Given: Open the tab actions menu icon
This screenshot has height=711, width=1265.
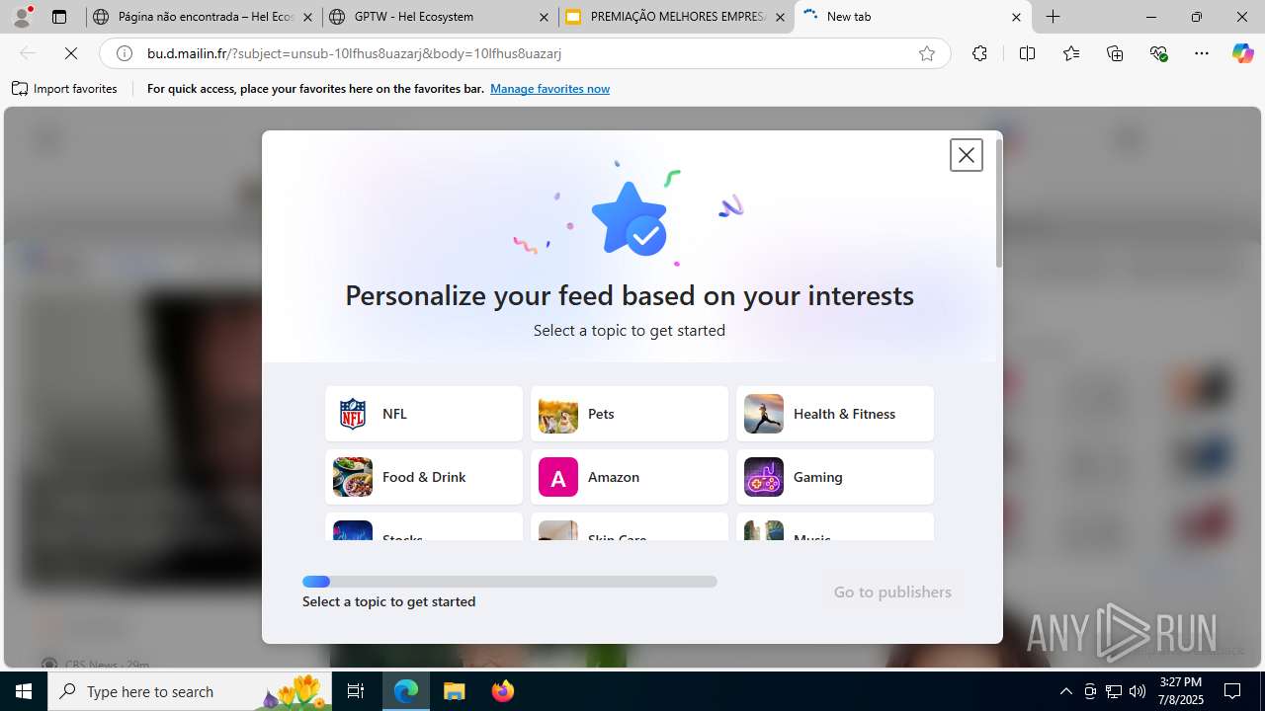Looking at the screenshot, I should click(59, 17).
